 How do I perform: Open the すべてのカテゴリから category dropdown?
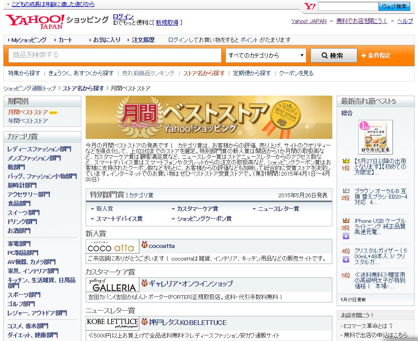click(266, 55)
